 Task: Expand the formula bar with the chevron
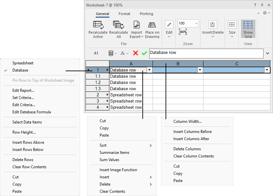(268, 53)
